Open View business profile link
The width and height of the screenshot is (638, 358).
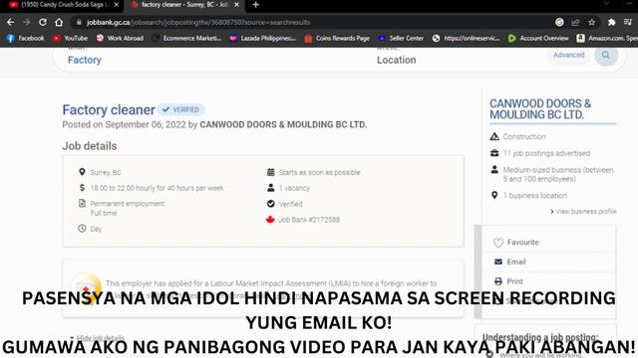(x=583, y=212)
